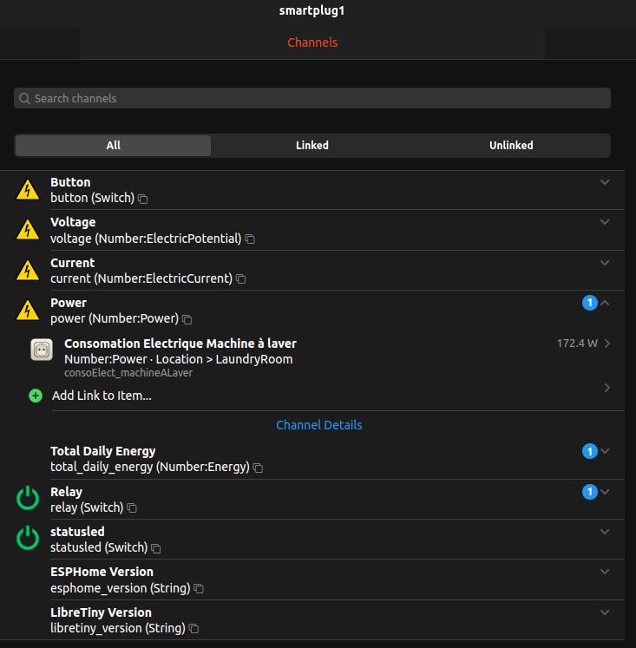Copy the power channel ID
Image resolution: width=636 pixels, height=648 pixels.
[x=187, y=319]
